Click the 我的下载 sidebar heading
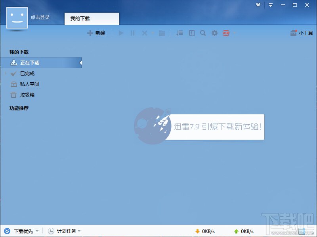The width and height of the screenshot is (317, 237). coord(19,52)
